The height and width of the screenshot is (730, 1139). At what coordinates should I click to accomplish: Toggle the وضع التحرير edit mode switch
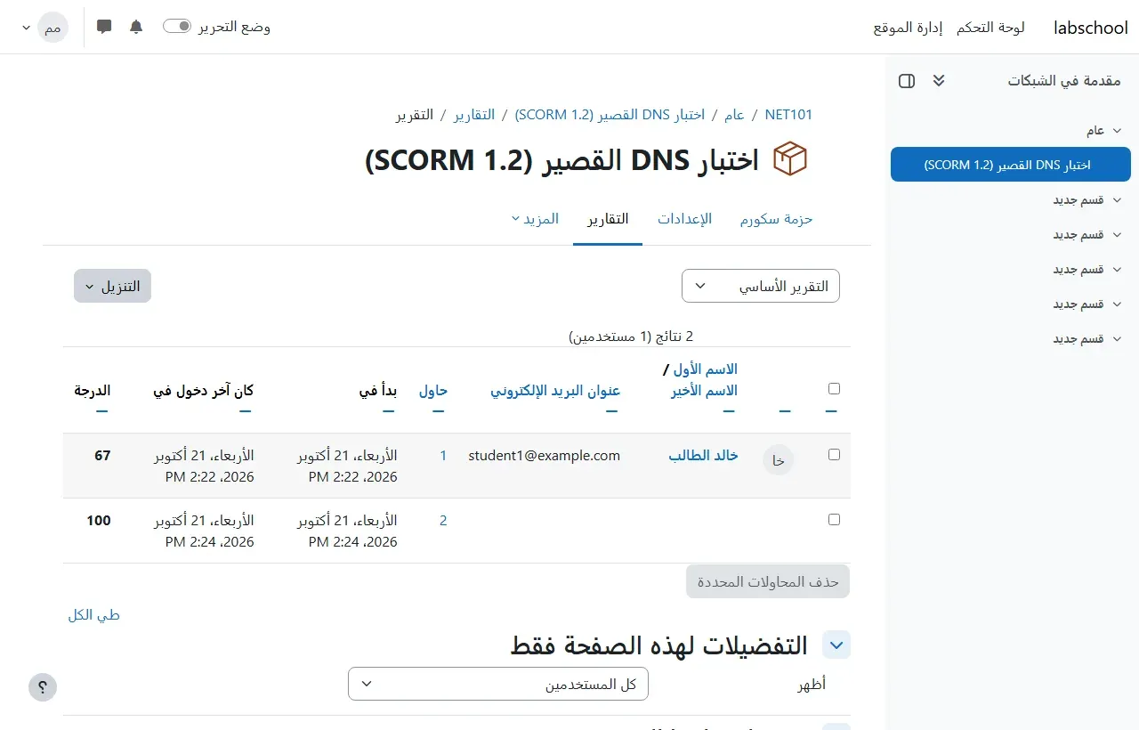[x=177, y=27]
